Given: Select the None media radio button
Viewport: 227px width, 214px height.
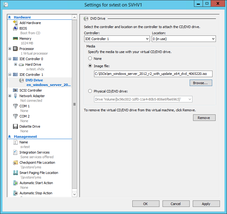Looking at the screenshot, I should (90, 58).
